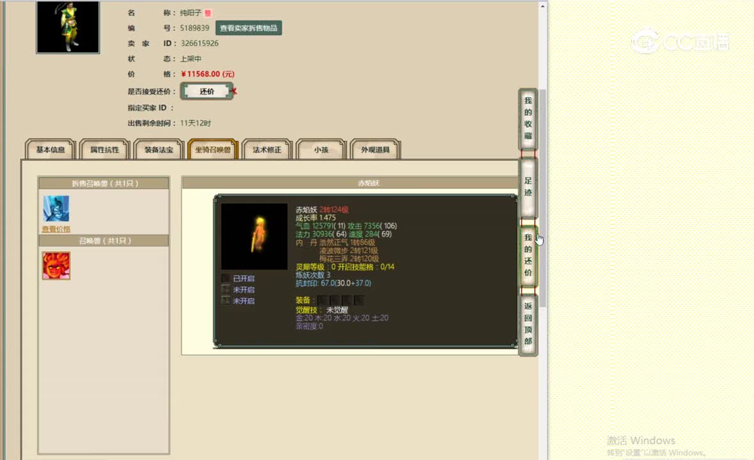Click the 赤焰妖 2转124级 name line
Viewport: 754px width, 460px height.
pos(322,210)
